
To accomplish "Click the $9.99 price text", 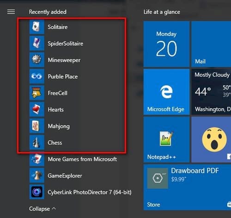I will [x=179, y=179].
